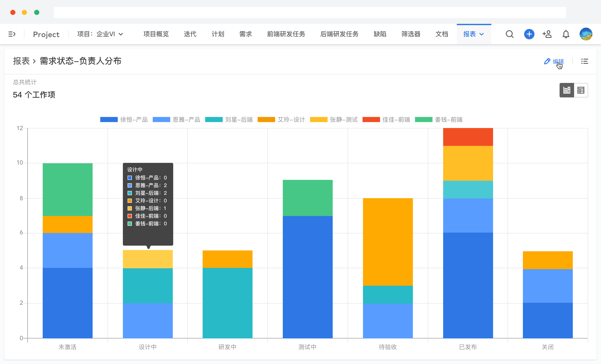601x364 pixels.
Task: Click the pencil edit icon beside 编辑
Action: (547, 61)
